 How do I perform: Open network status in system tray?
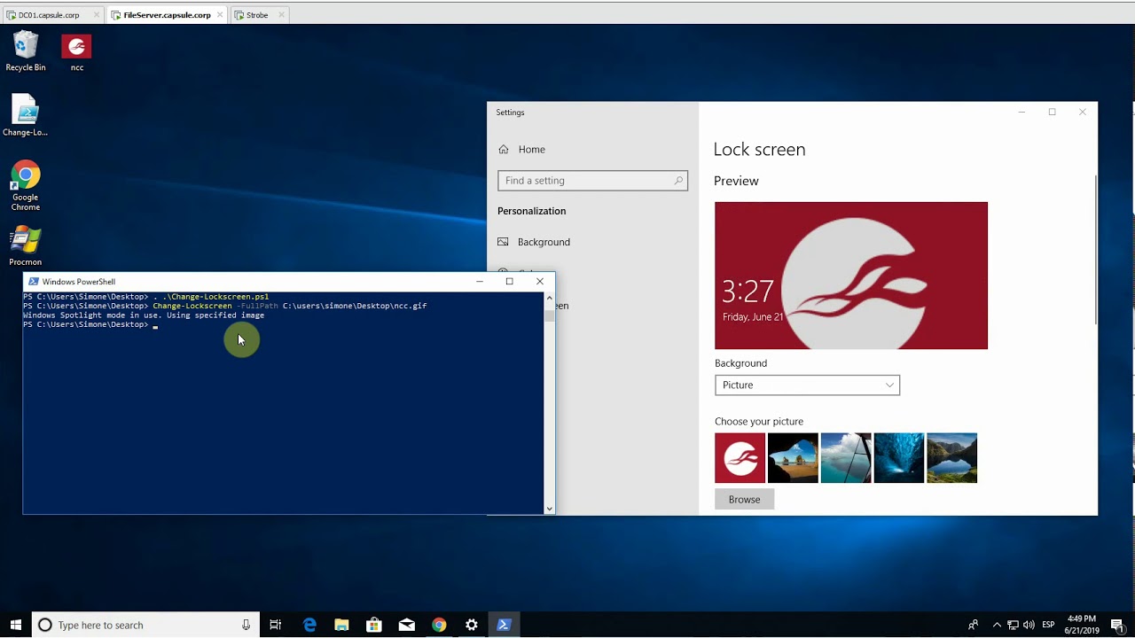[x=1013, y=625]
